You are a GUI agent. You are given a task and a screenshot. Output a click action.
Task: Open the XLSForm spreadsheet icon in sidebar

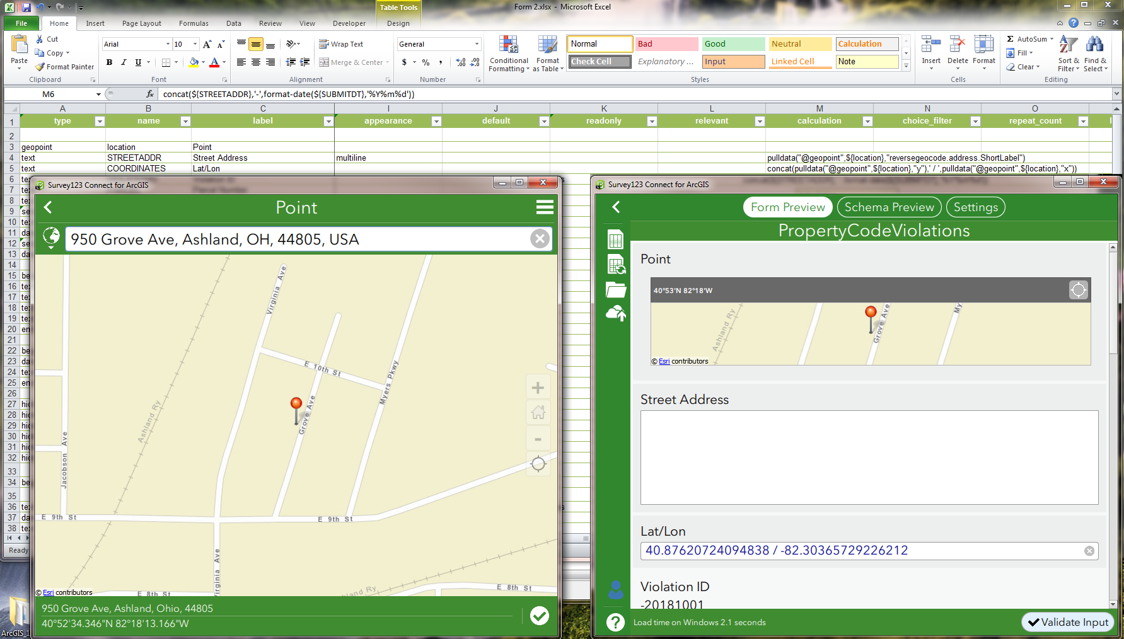point(615,240)
